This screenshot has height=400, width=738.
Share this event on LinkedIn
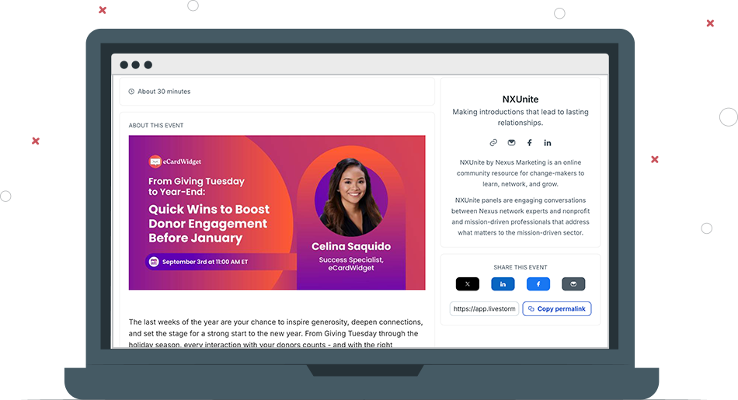coord(503,284)
